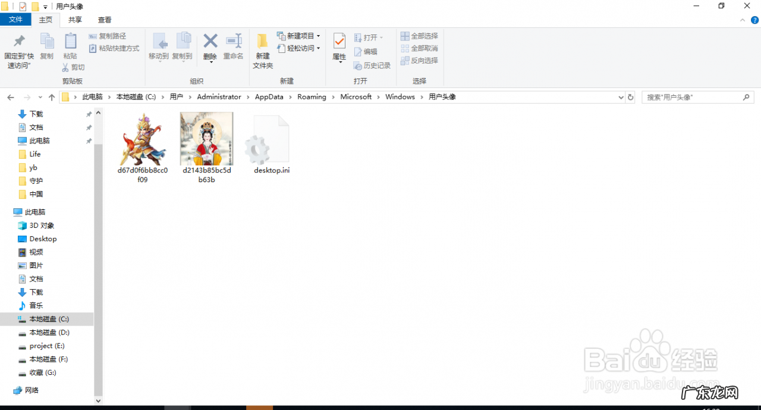Open the 新建项目 dropdown arrow

point(317,35)
